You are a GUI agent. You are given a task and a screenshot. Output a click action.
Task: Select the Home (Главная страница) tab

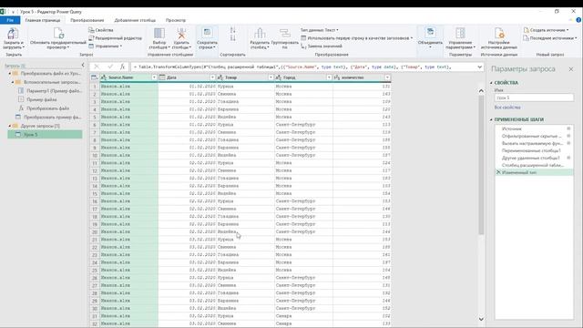(x=43, y=20)
